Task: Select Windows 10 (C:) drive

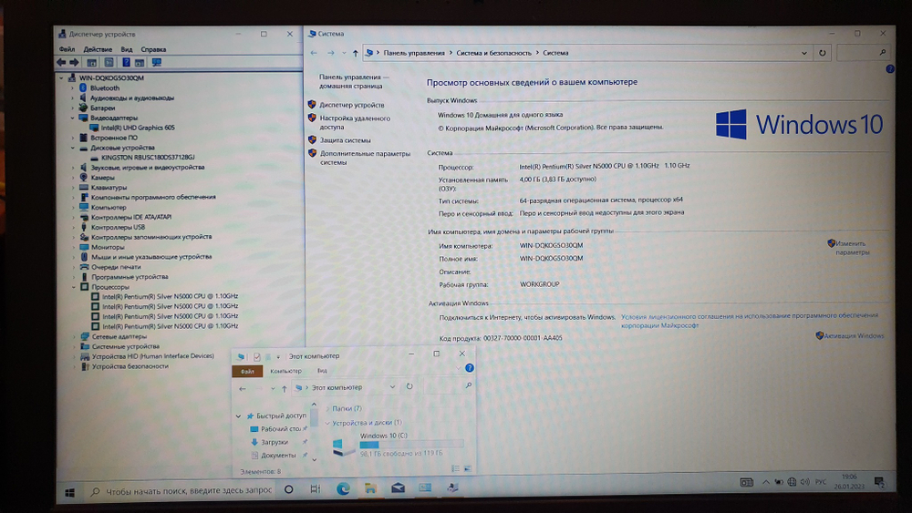Action: [399, 444]
